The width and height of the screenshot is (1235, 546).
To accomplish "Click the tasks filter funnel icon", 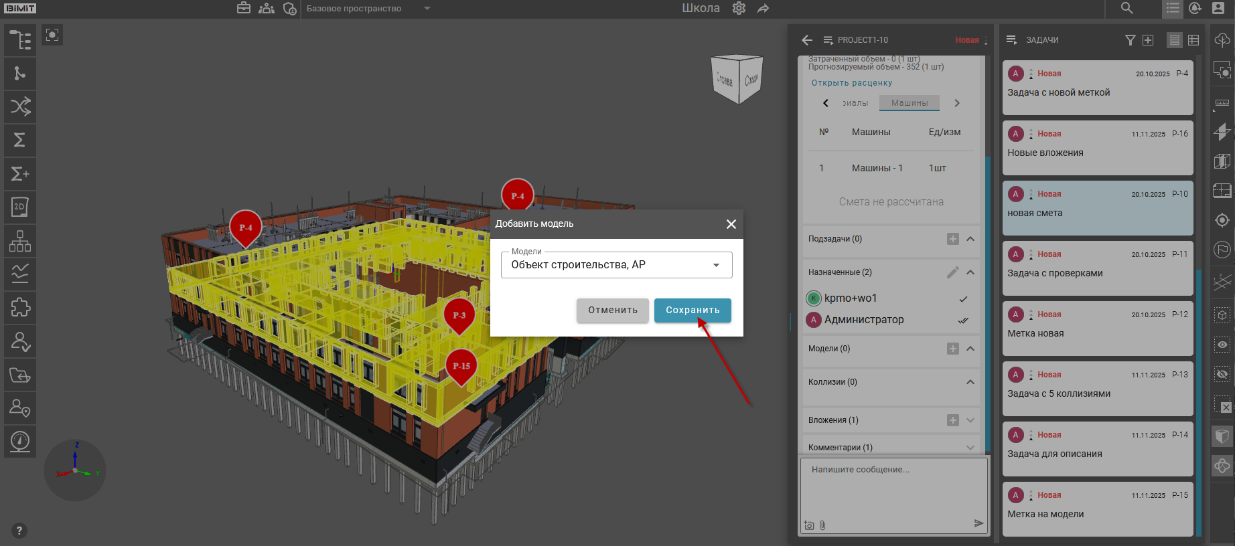I will 1130,40.
